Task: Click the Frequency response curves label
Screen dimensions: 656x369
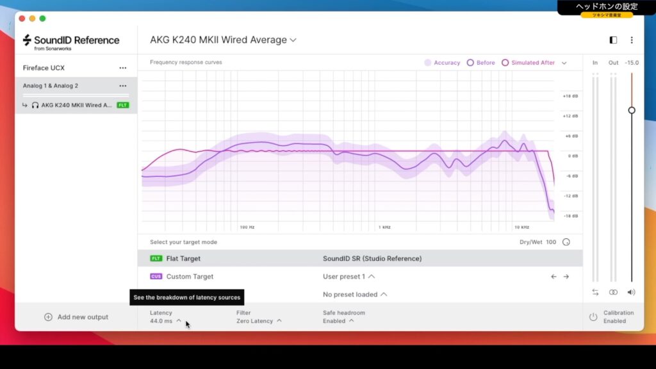Action: 186,62
